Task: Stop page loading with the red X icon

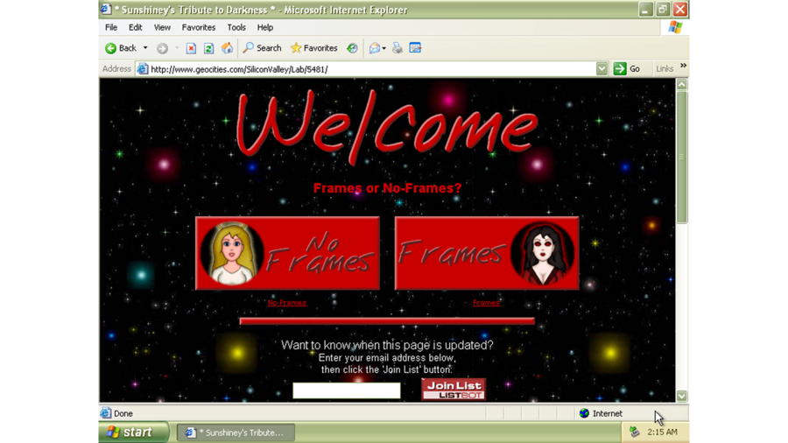Action: click(191, 48)
